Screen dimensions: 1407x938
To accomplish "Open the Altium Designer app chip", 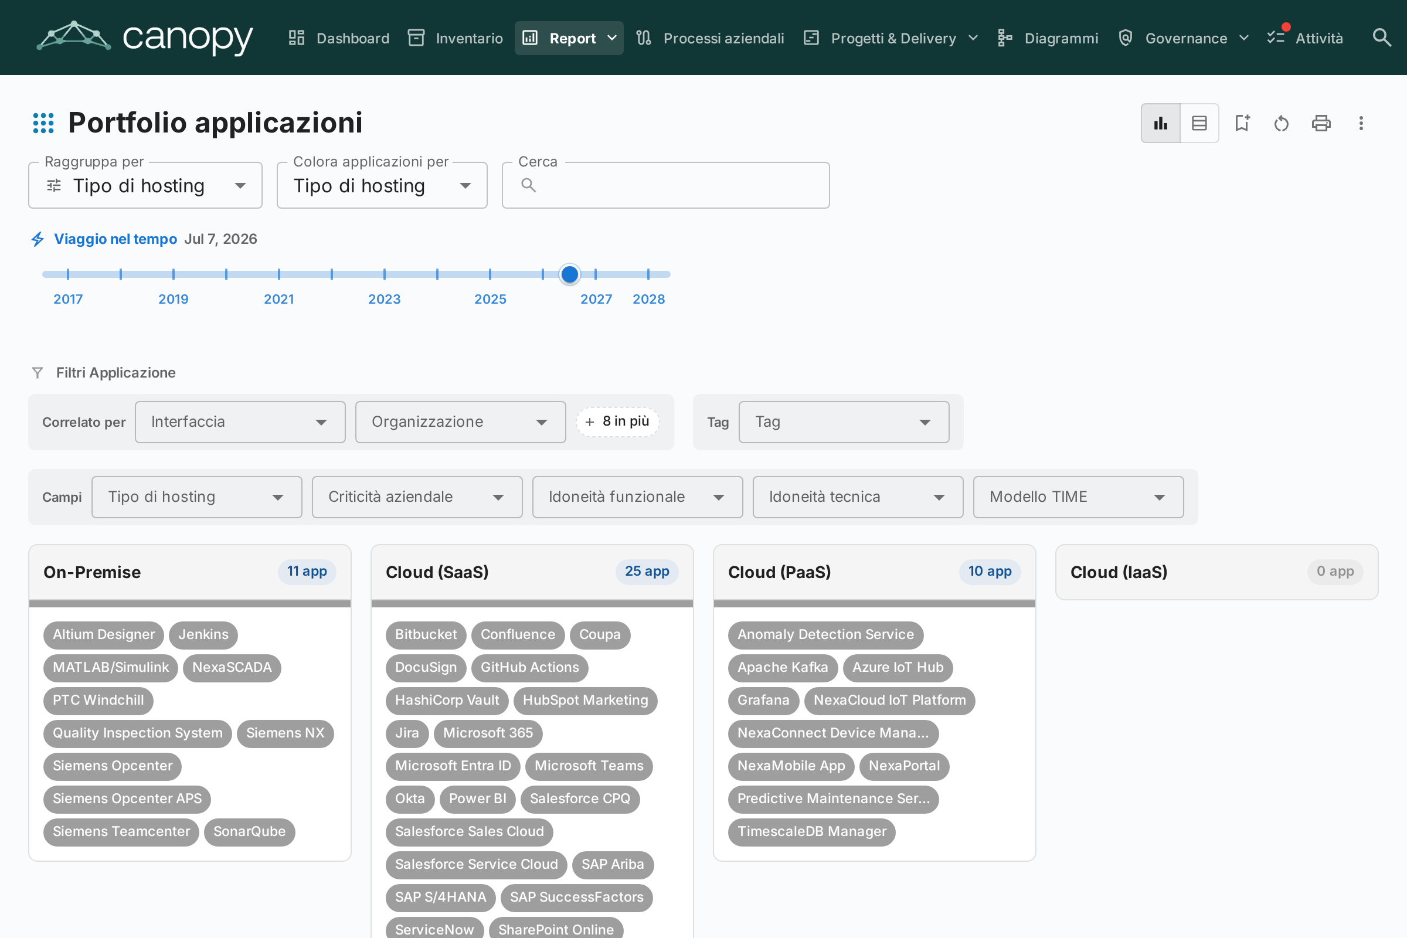I will tap(104, 635).
